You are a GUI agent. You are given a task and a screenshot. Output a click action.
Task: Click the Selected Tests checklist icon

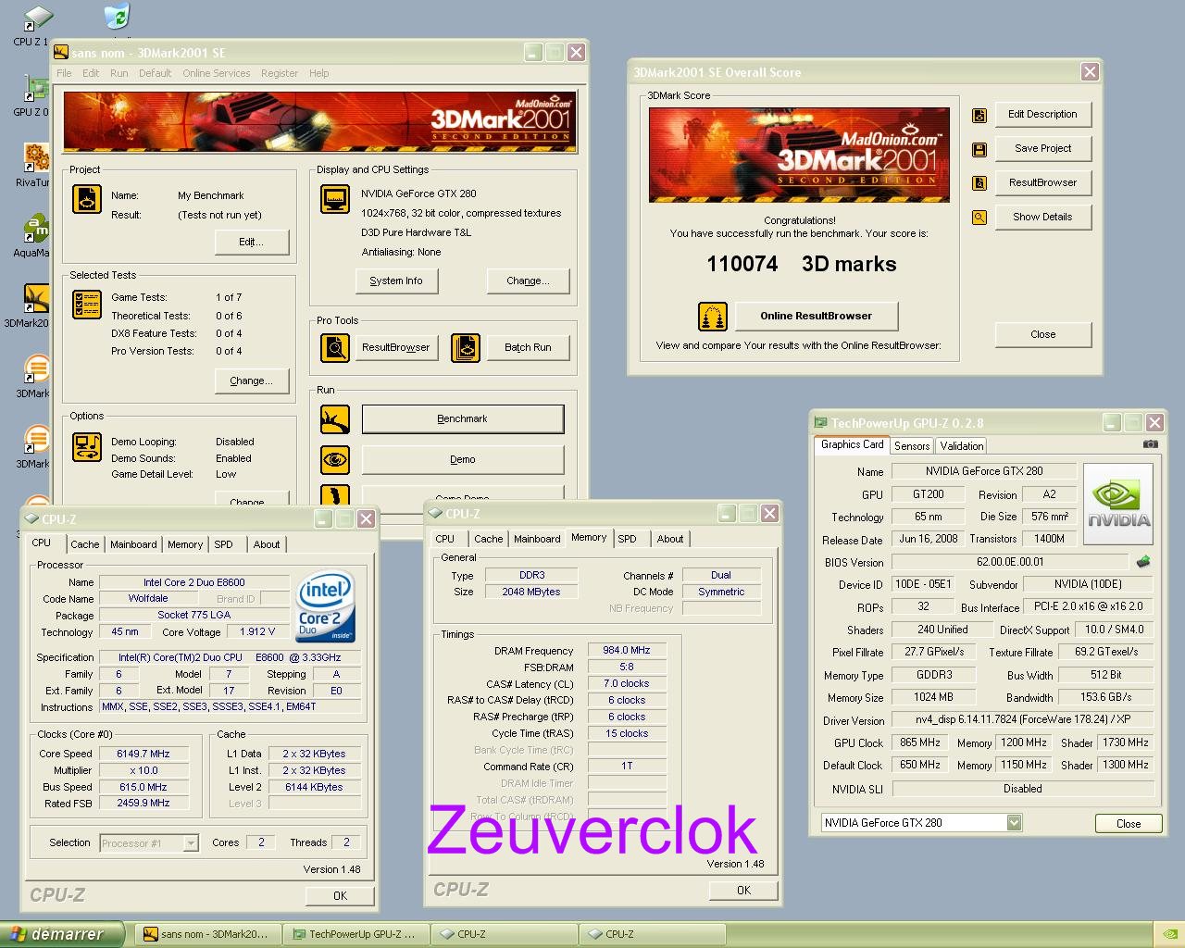[87, 304]
